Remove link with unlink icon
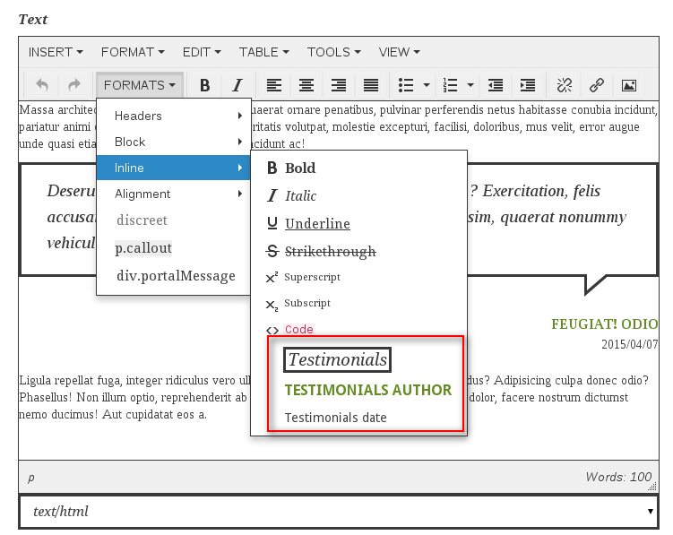Image resolution: width=673 pixels, height=535 pixels. tap(565, 85)
